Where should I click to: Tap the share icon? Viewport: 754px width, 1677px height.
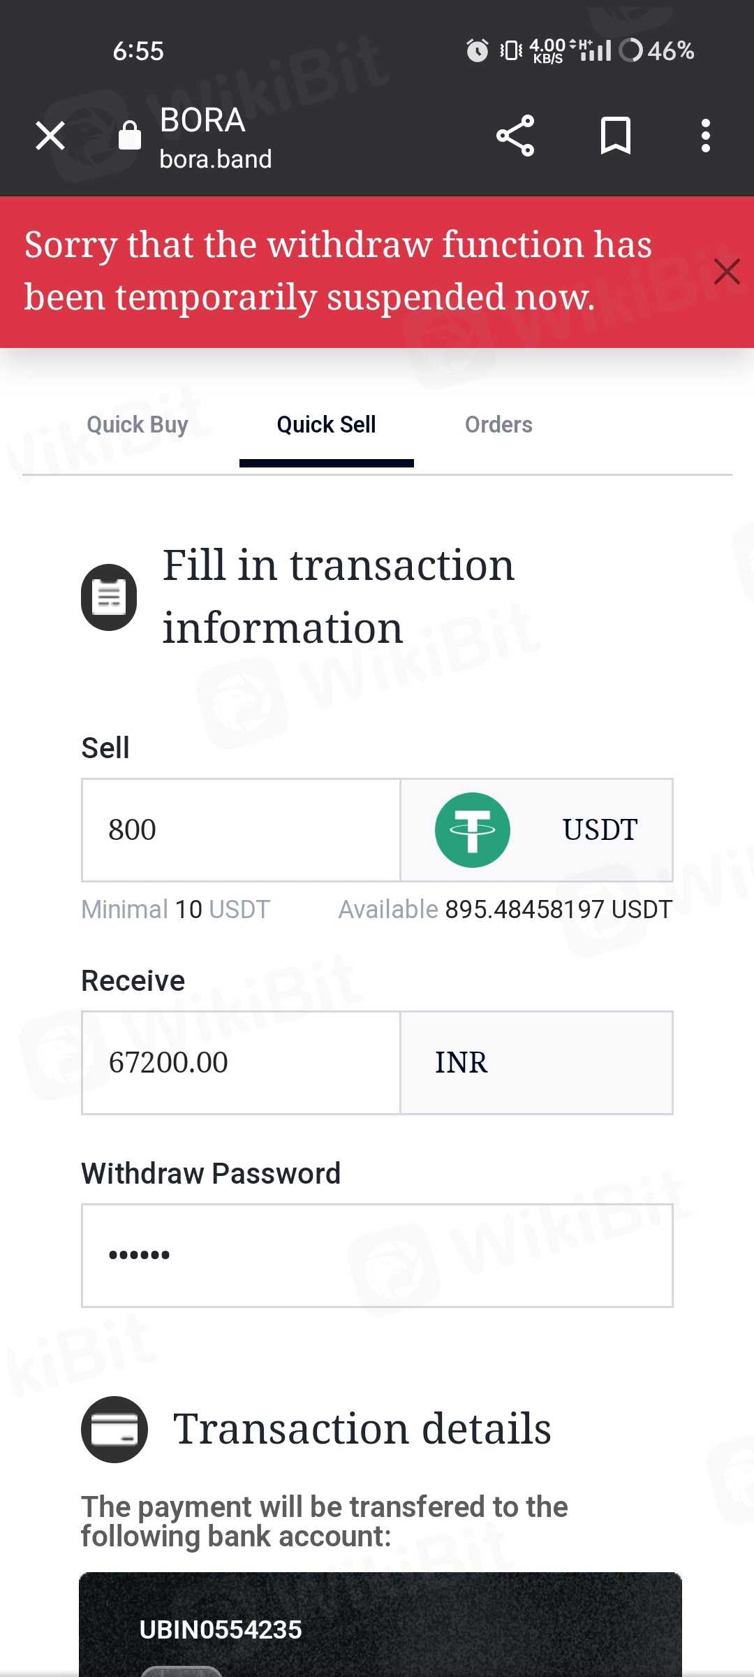click(515, 136)
